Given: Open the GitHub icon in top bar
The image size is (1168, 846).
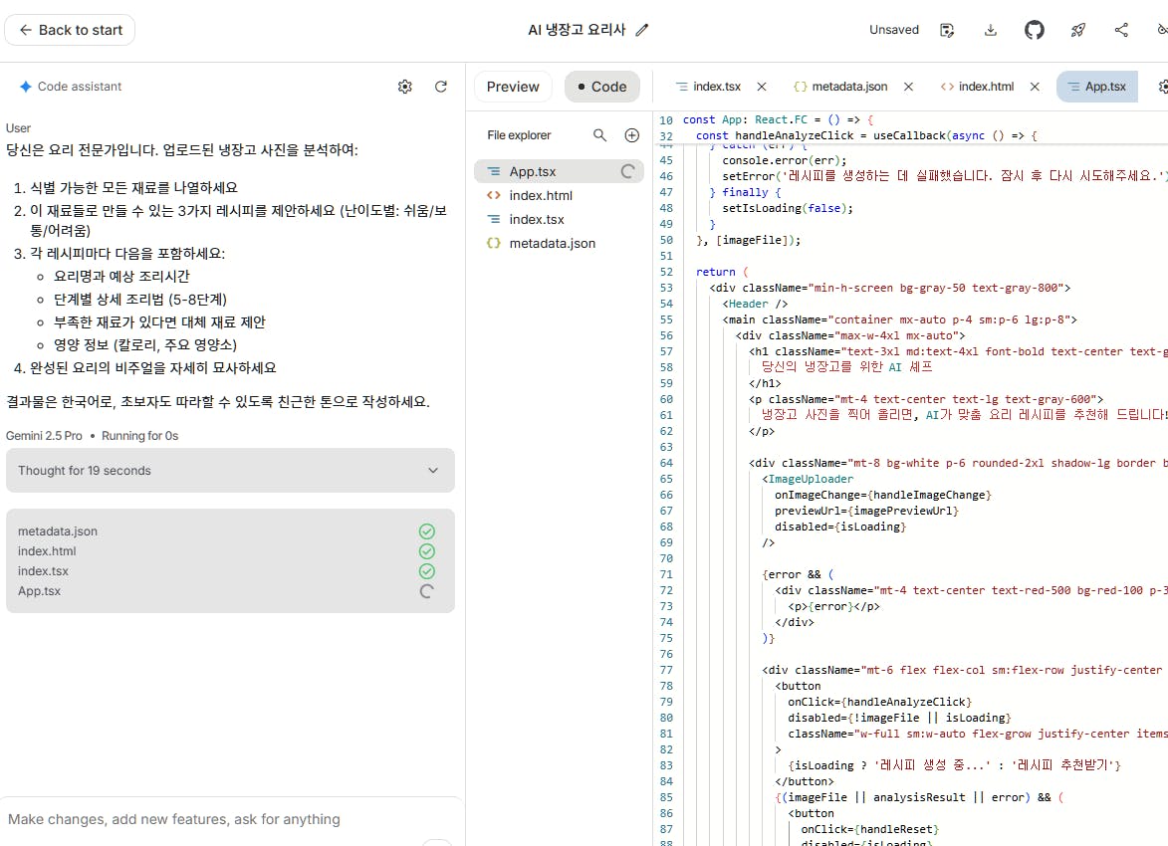Looking at the screenshot, I should (1034, 30).
